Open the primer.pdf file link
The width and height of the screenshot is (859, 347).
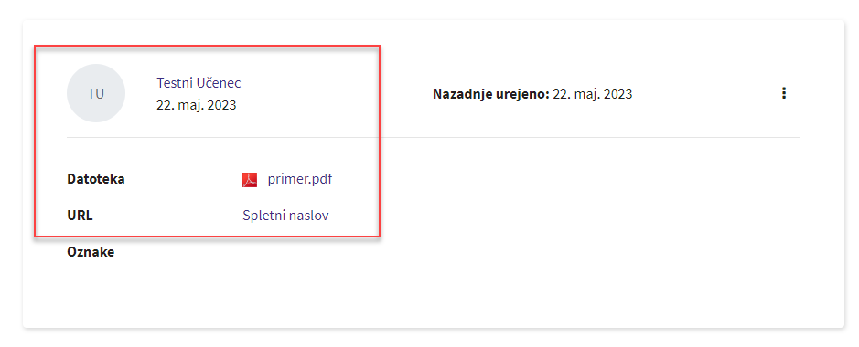click(x=300, y=179)
